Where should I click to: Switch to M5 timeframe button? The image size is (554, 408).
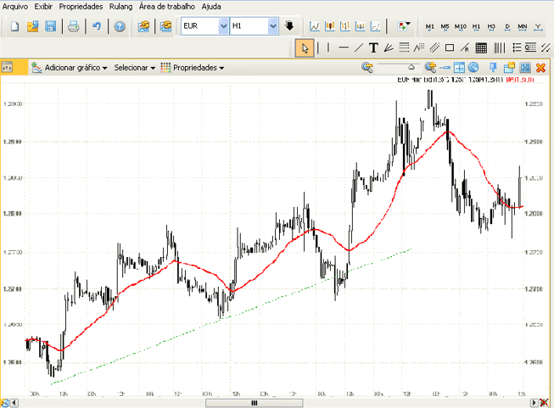pyautogui.click(x=445, y=26)
